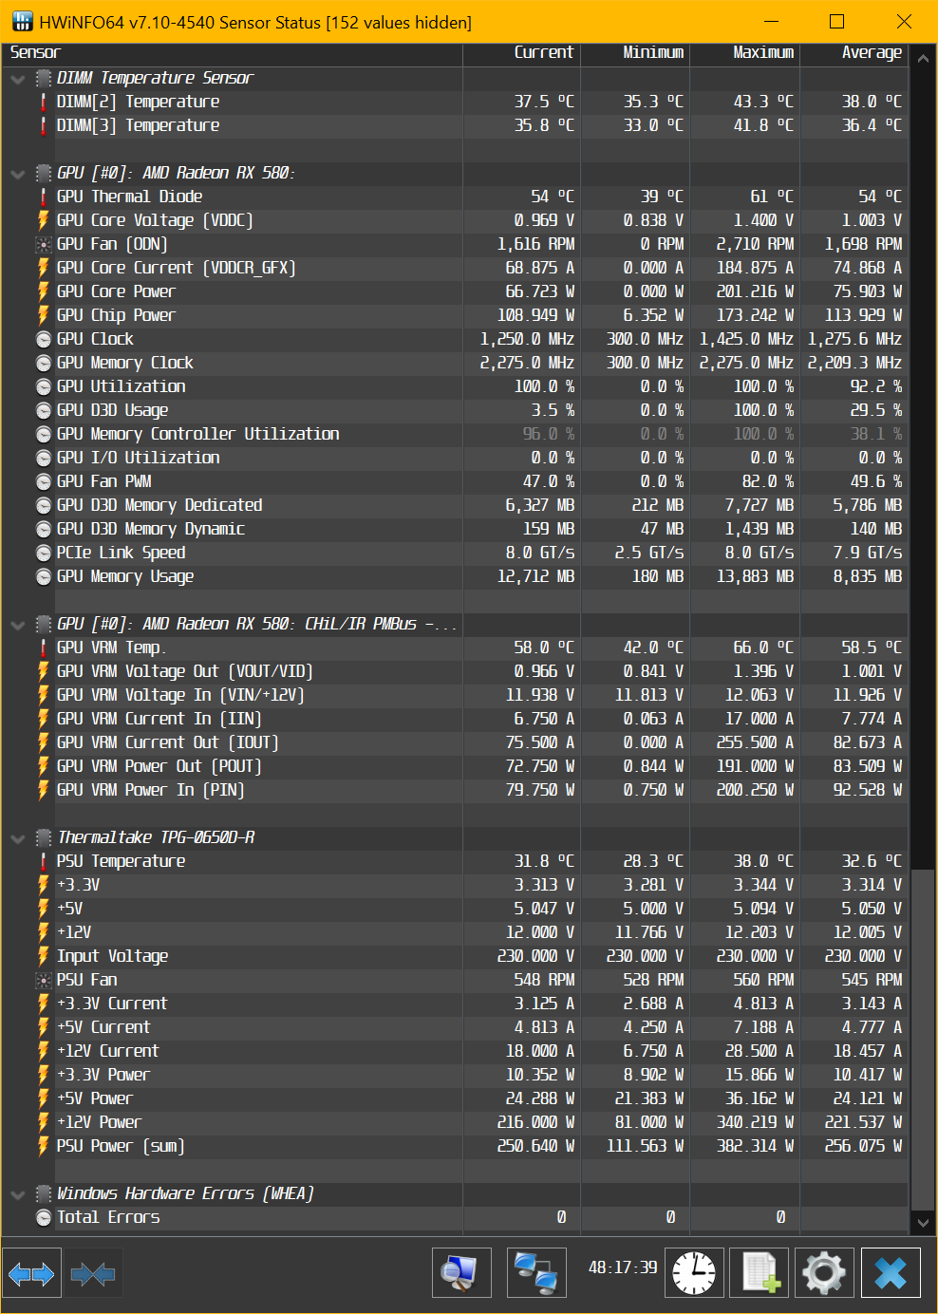Viewport: 938px width, 1314px height.
Task: Collapse the DIMM Temperature Sensor group
Action: pos(18,79)
